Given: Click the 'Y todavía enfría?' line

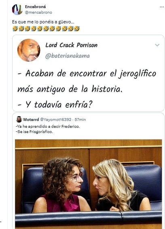Looking at the screenshot, I should click(55, 104).
